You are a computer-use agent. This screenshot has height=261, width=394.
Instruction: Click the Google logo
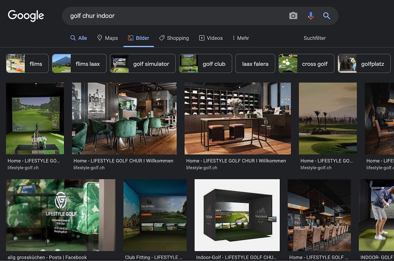(x=26, y=16)
